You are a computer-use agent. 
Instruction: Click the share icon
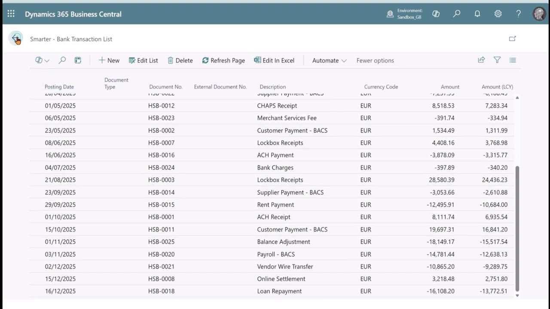click(481, 60)
